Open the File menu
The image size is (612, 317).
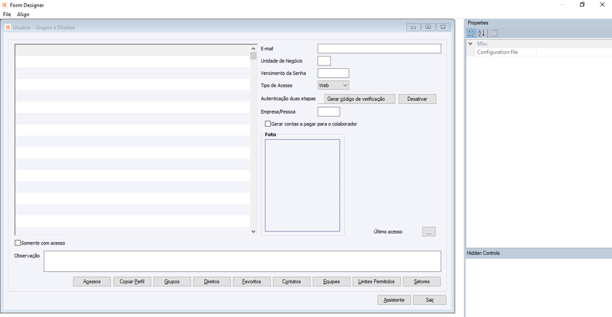coord(7,15)
